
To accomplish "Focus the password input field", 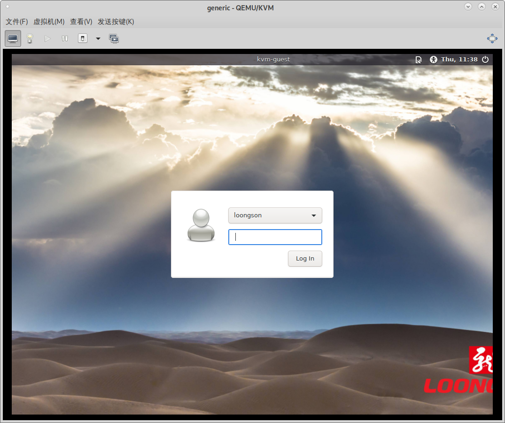I will (x=275, y=237).
